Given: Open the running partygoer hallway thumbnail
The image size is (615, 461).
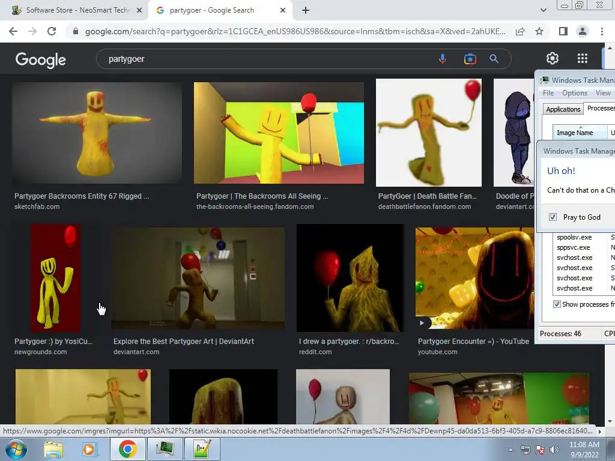Looking at the screenshot, I should coord(198,278).
